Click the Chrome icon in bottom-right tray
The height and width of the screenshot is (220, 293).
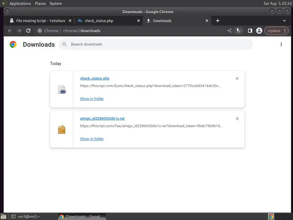271,217
